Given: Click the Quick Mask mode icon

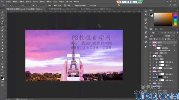Looking at the screenshot, I should pos(2,82).
